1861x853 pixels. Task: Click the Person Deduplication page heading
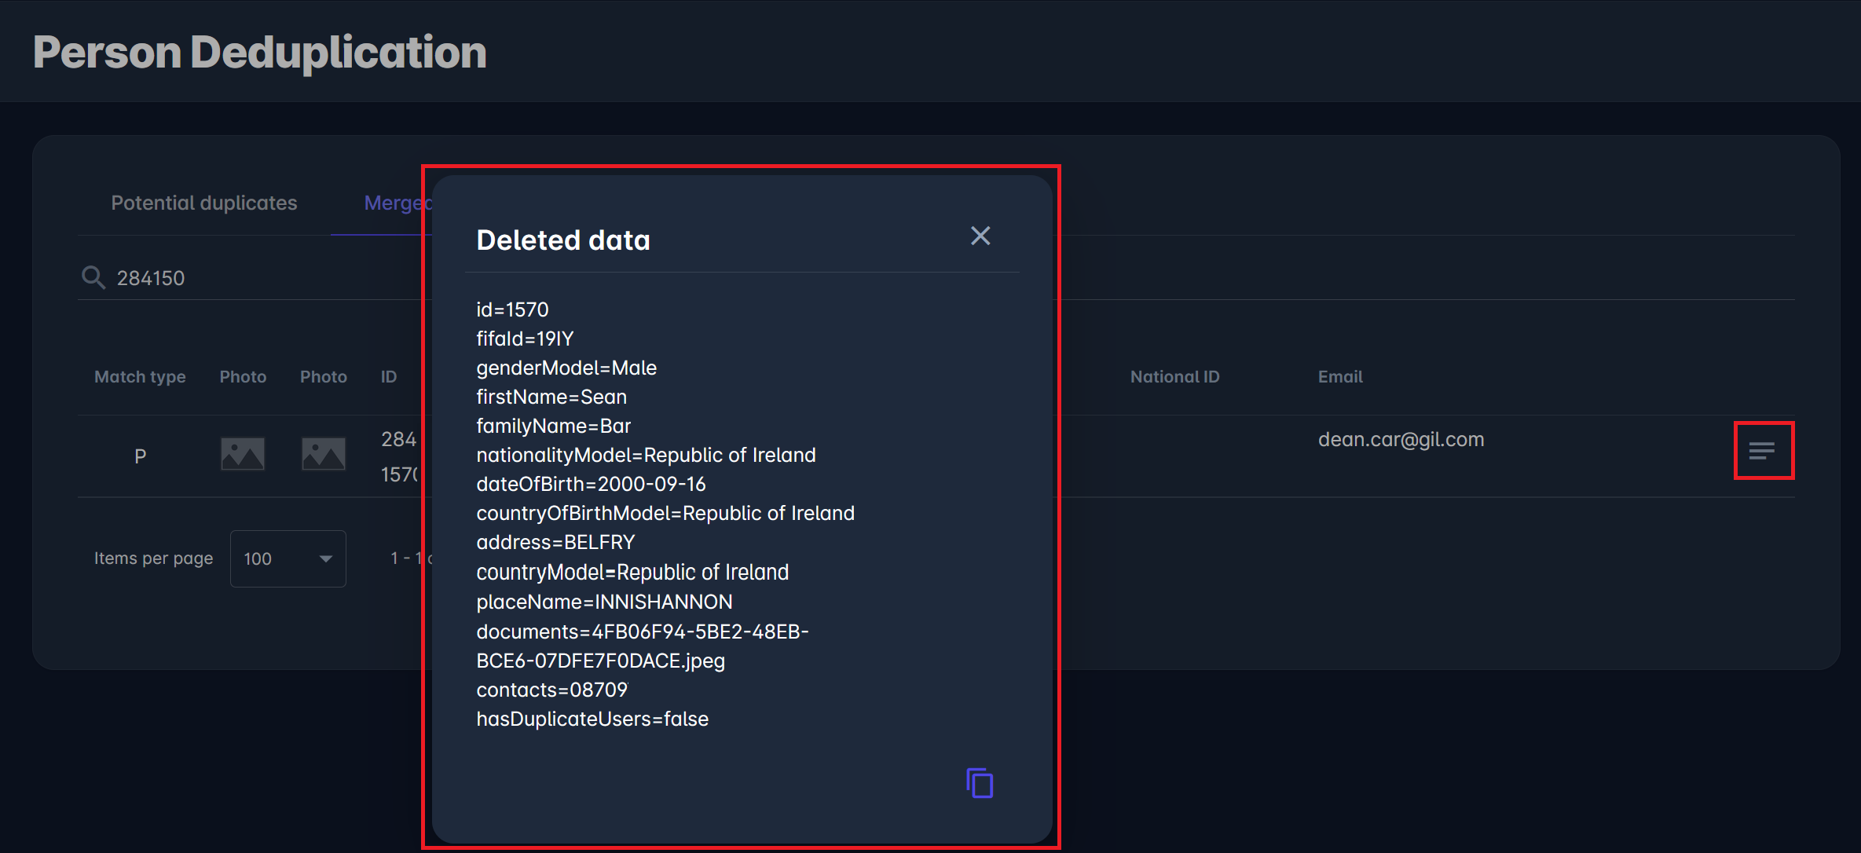[260, 53]
